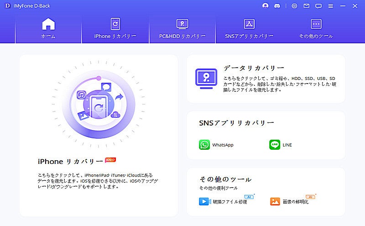Click the iPhone recovery phone icon in navbar
The height and width of the screenshot is (226, 365).
115,24
